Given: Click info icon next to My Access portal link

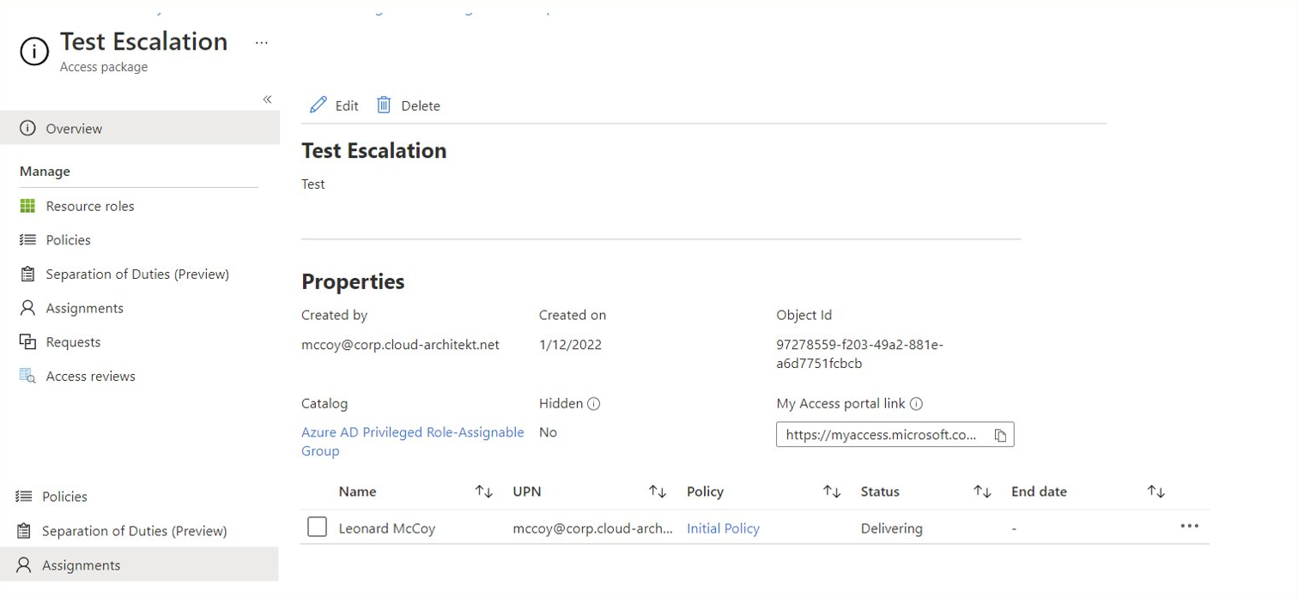Looking at the screenshot, I should pos(916,403).
